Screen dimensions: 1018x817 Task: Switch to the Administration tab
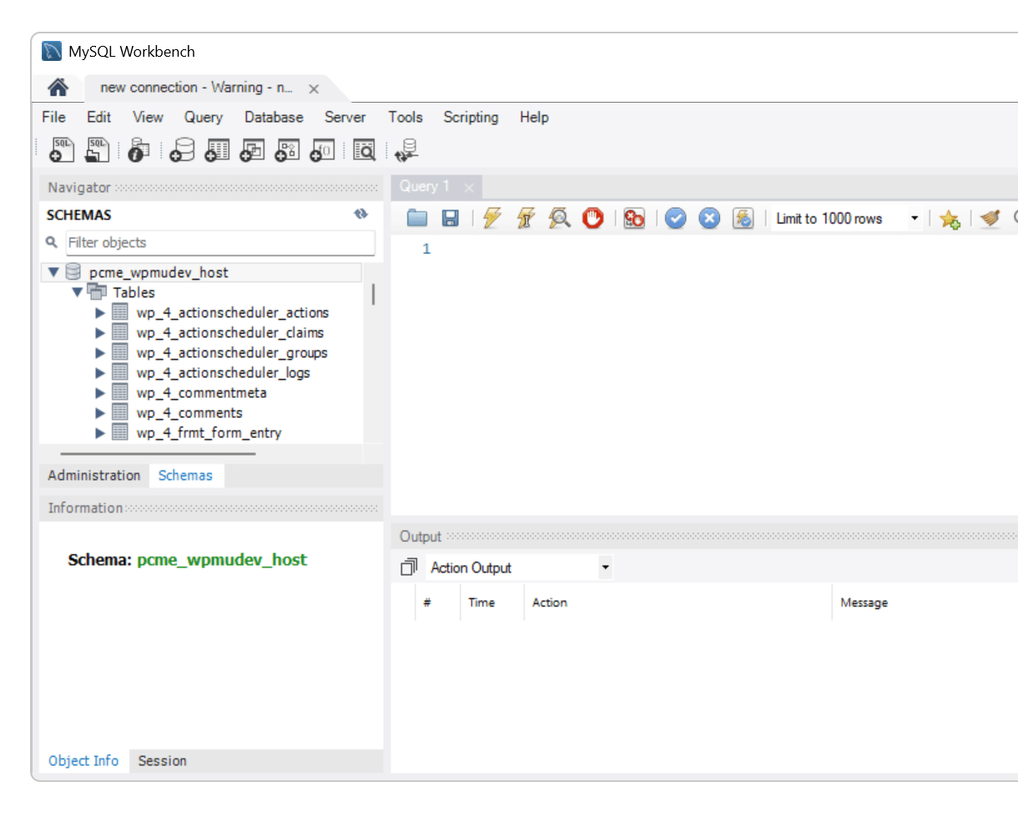(94, 475)
